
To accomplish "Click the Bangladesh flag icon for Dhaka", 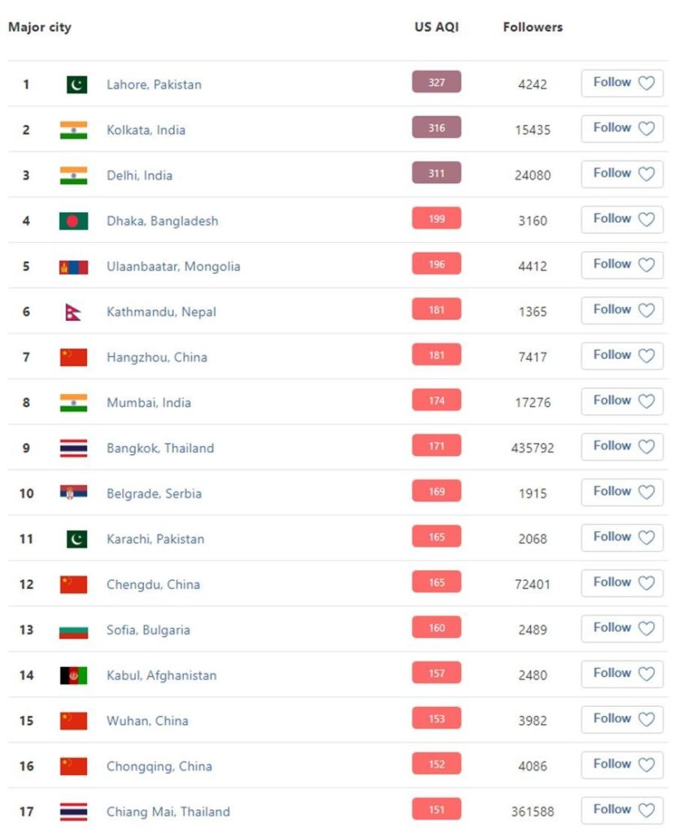I will pyautogui.click(x=73, y=221).
